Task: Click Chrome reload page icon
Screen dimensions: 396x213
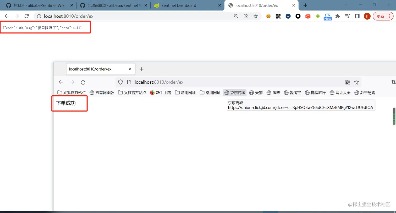Action: (26, 16)
